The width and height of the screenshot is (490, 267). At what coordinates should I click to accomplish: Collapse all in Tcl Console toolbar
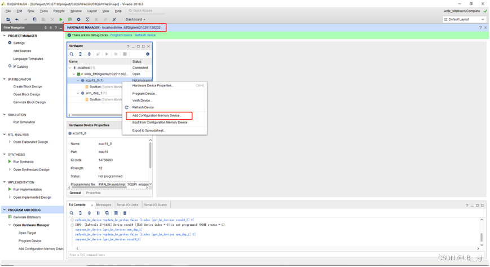pos(80,213)
